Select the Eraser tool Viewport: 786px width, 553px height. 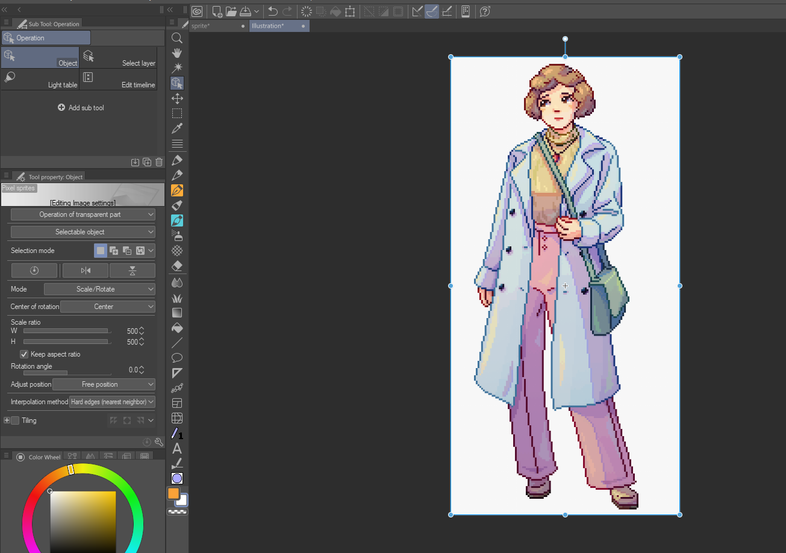(x=177, y=266)
